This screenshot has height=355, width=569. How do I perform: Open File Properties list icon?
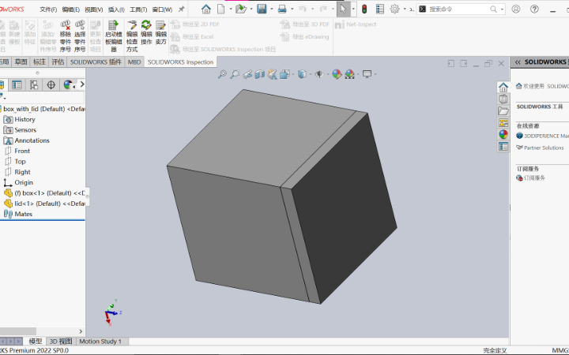click(x=380, y=9)
